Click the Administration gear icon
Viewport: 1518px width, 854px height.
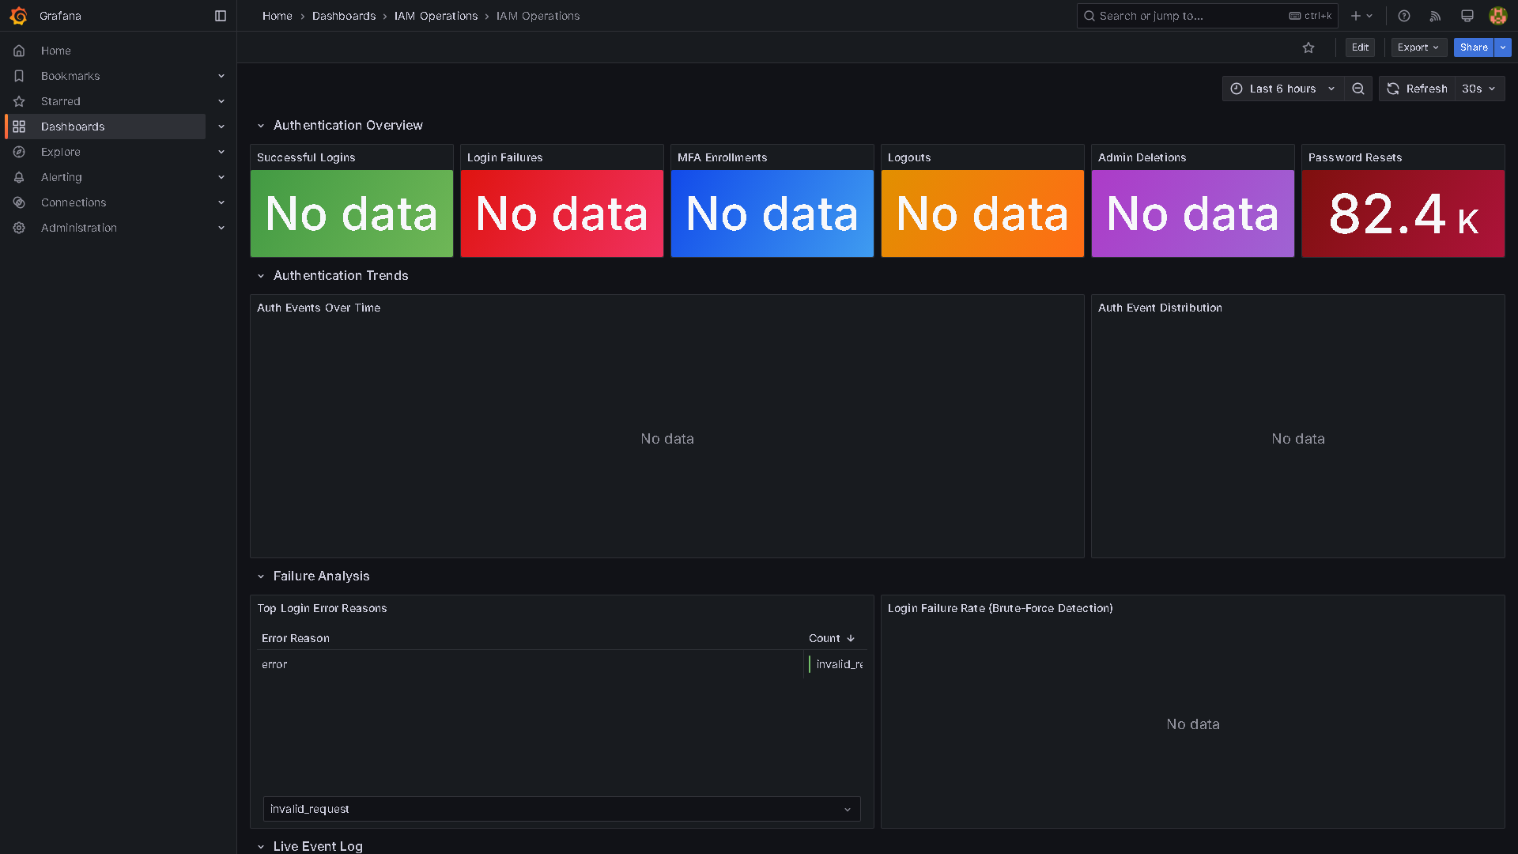[19, 228]
